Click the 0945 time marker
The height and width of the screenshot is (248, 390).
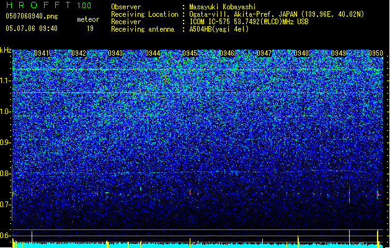(x=190, y=53)
